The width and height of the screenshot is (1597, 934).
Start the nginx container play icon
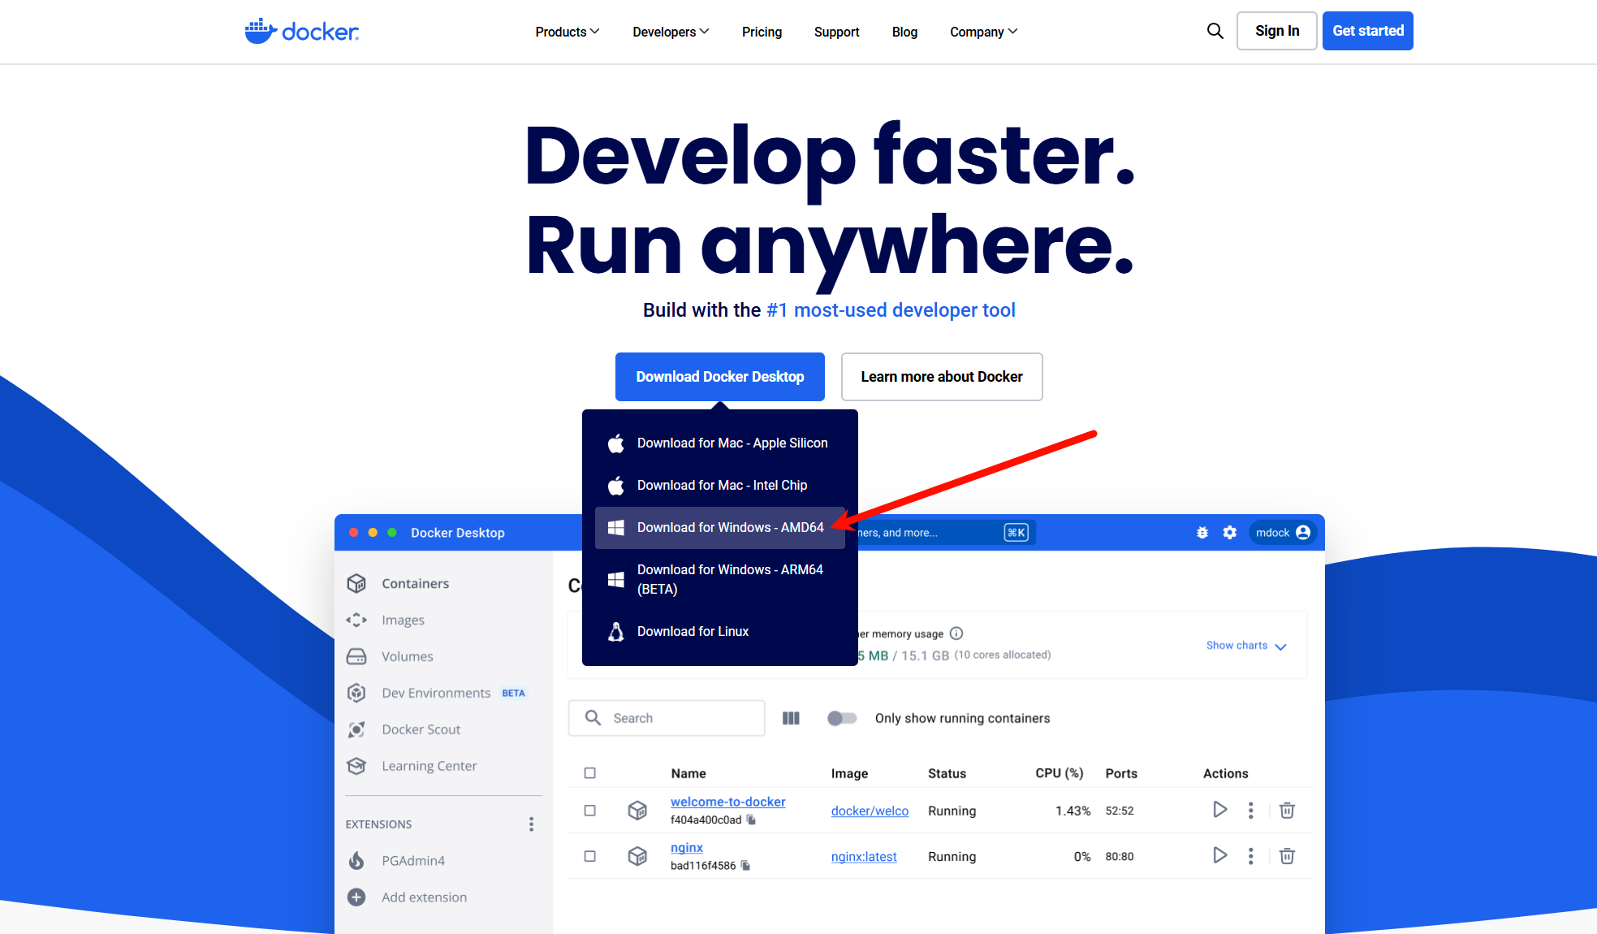pyautogui.click(x=1219, y=855)
